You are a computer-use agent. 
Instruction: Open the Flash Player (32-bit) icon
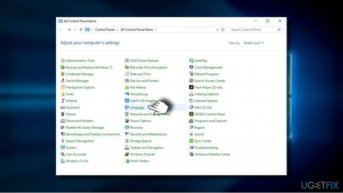pyautogui.click(x=191, y=87)
